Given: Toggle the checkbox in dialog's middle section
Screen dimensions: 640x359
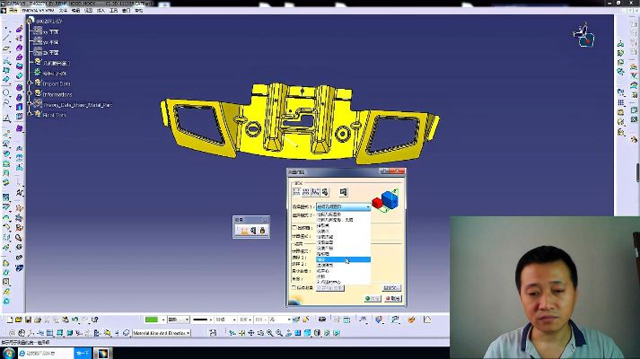Looking at the screenshot, I should (x=294, y=228).
